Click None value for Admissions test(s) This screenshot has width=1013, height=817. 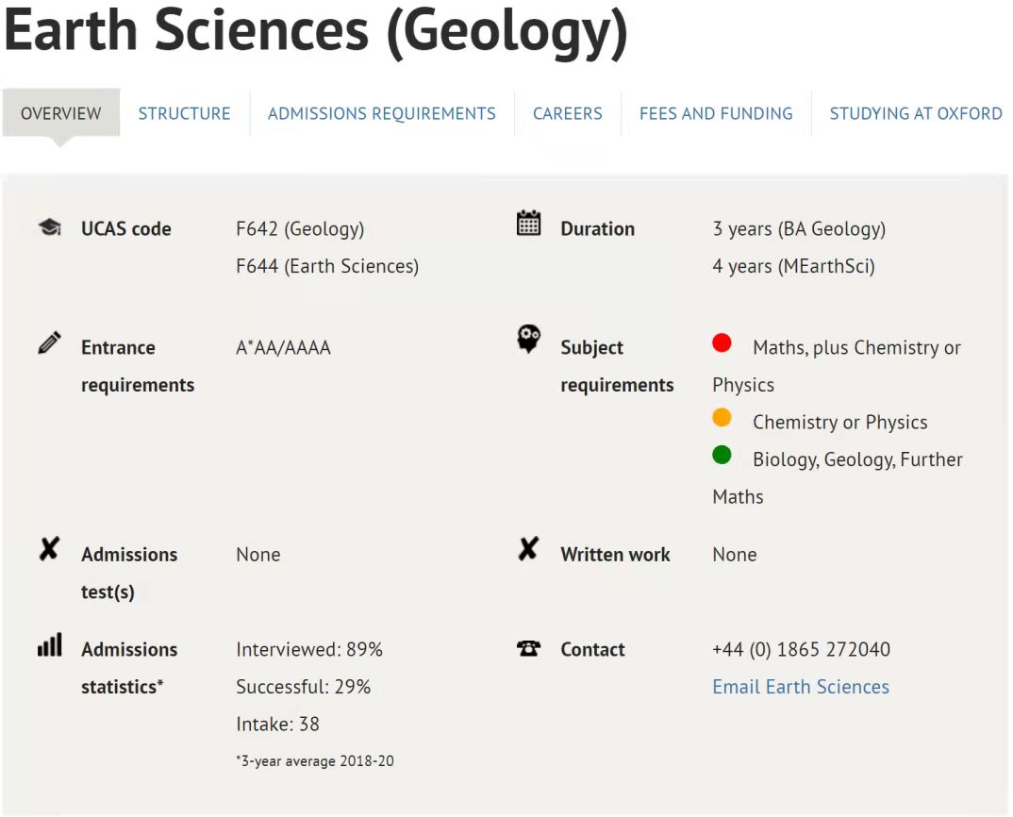(257, 555)
